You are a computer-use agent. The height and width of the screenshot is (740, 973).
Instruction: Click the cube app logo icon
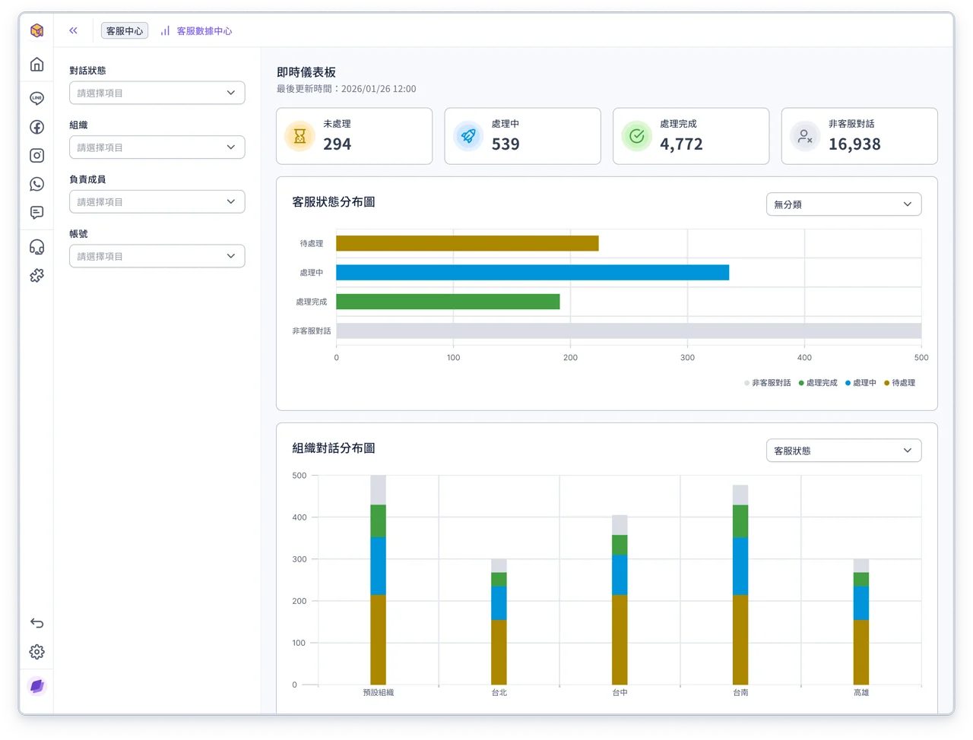(36, 30)
